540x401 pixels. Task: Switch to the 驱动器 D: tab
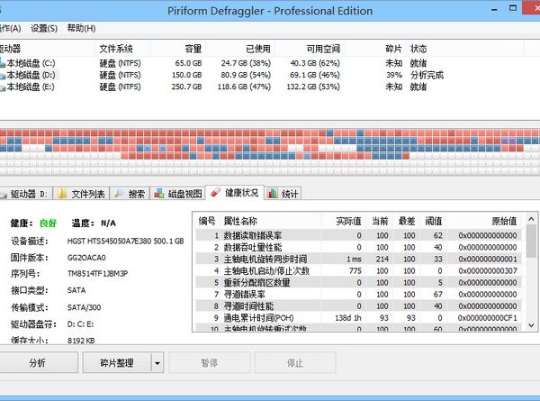point(27,194)
